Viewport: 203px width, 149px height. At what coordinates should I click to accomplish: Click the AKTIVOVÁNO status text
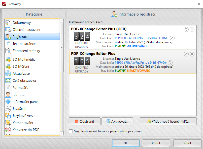point(137,46)
